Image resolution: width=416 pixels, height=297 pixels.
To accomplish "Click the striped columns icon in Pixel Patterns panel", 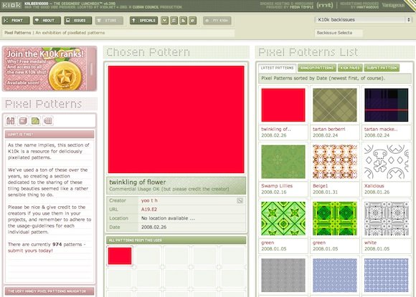I will pyautogui.click(x=48, y=121).
